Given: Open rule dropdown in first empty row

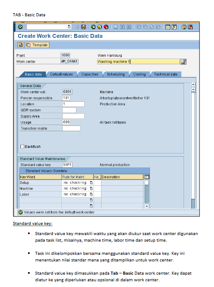Looking at the screenshot, I should click(91, 200).
